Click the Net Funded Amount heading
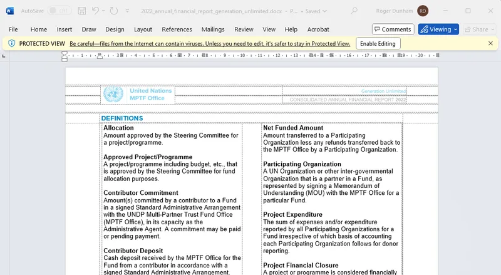This screenshot has width=501, height=275. coord(293,128)
